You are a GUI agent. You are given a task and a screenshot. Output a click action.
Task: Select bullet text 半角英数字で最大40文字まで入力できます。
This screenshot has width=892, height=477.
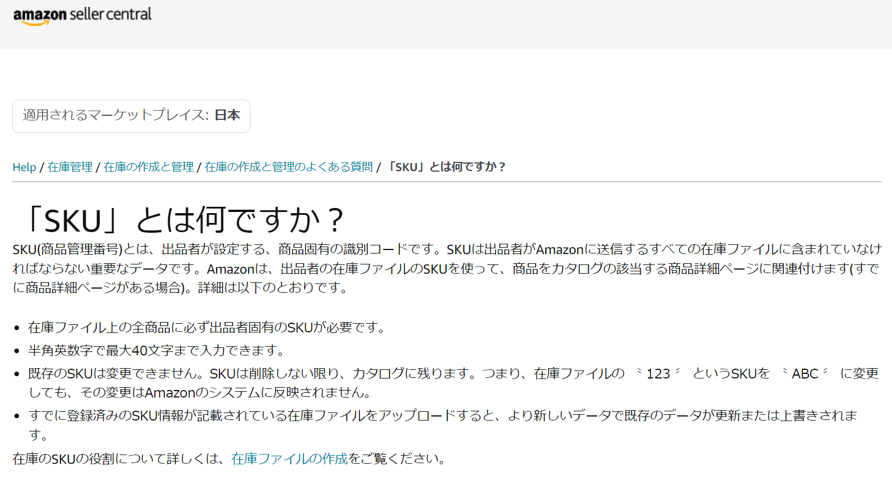point(157,350)
